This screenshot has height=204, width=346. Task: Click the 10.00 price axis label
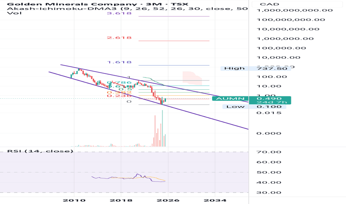269,86
